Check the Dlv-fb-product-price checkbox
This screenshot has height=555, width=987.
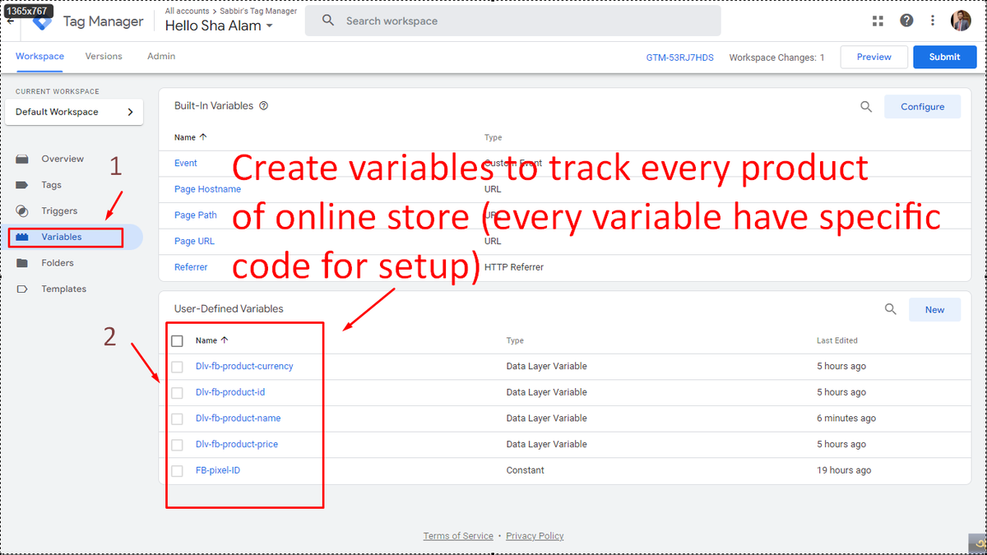pyautogui.click(x=177, y=445)
